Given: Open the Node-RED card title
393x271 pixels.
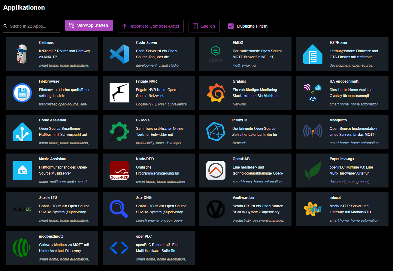Looking at the screenshot, I should click(145, 159).
